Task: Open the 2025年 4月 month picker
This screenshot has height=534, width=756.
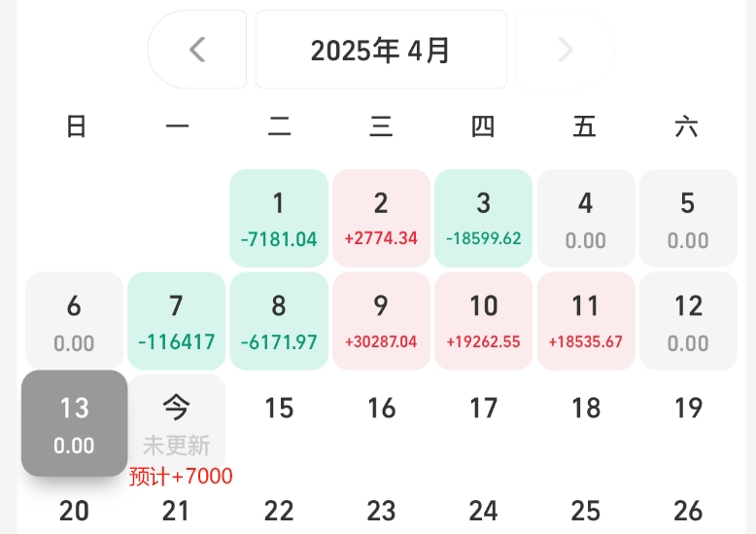Action: (381, 50)
